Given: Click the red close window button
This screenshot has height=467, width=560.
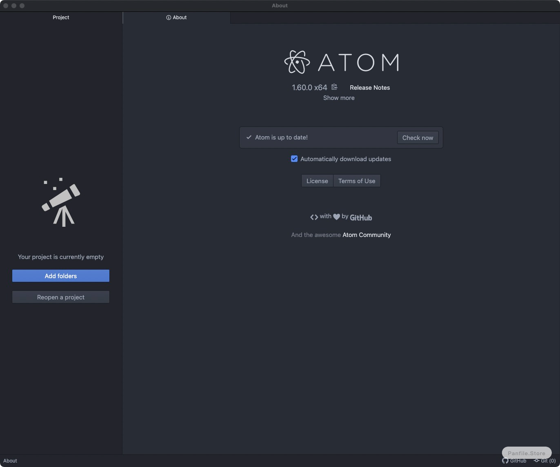Looking at the screenshot, I should coord(6,6).
